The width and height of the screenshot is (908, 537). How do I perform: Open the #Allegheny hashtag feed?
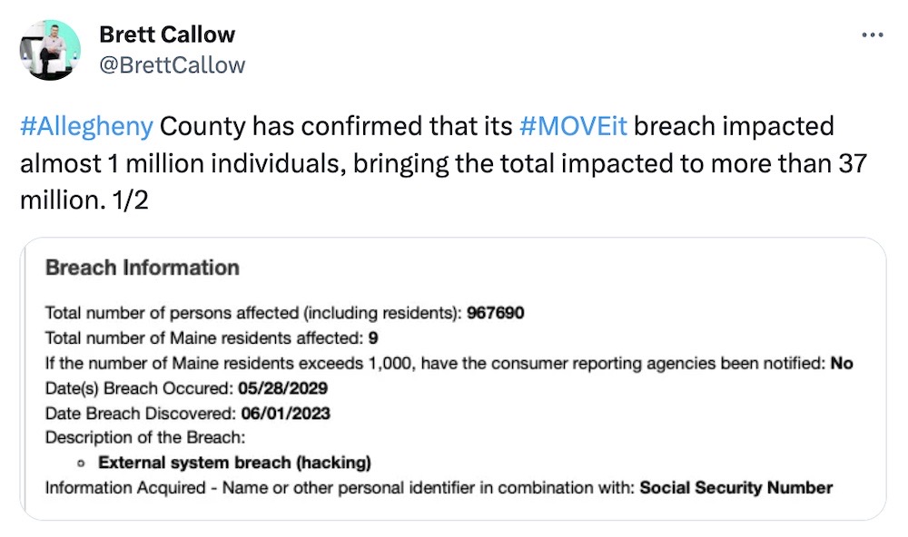coord(86,126)
